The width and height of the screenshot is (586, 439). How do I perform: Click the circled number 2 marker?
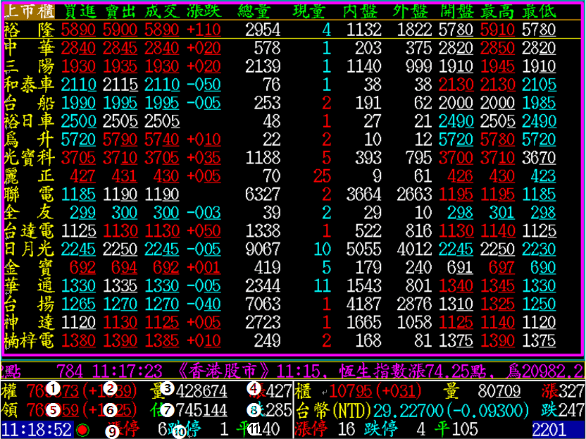click(x=109, y=388)
